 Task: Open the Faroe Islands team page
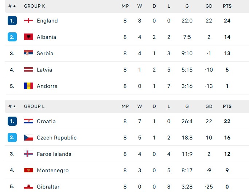(54, 154)
